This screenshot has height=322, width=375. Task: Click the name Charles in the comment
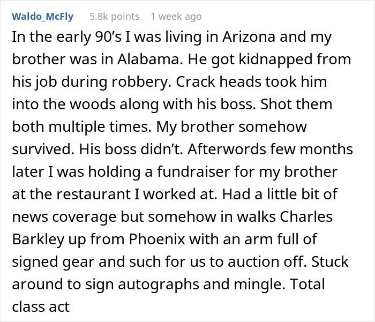[x=306, y=217]
